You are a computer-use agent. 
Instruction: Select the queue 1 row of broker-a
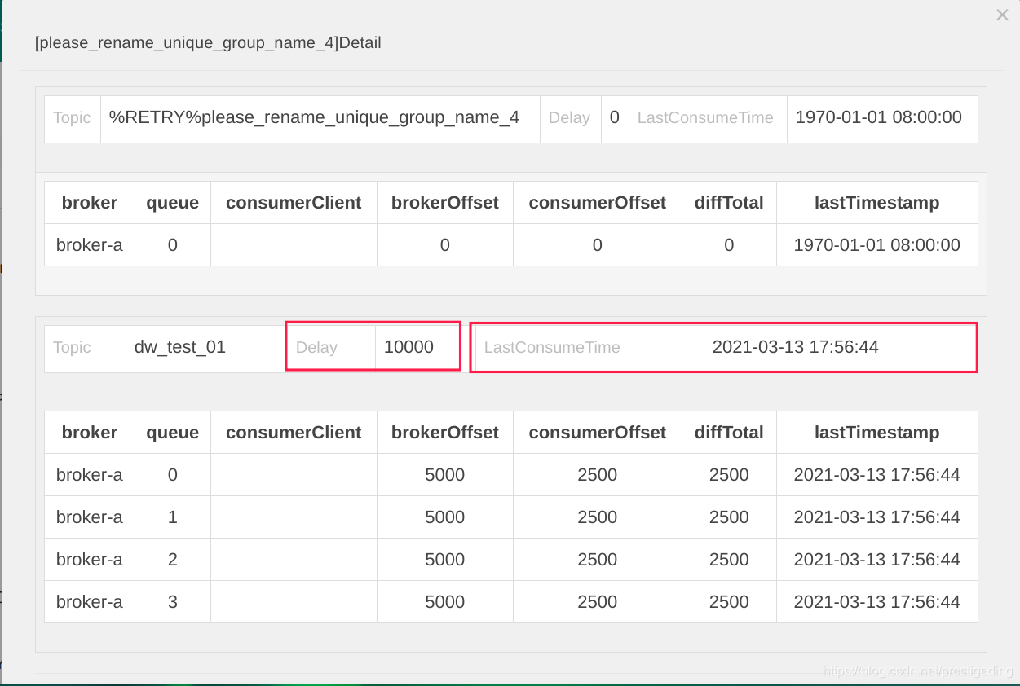click(x=511, y=517)
